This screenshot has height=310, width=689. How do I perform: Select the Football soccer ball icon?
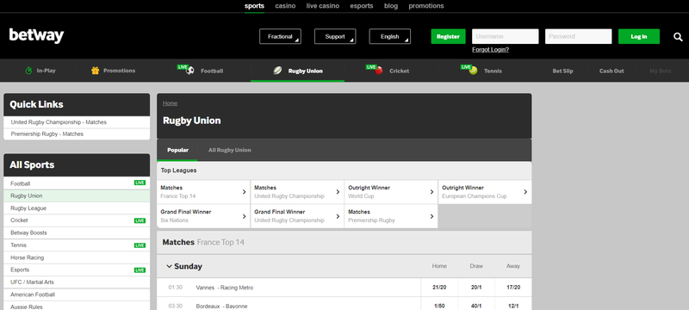pos(189,71)
